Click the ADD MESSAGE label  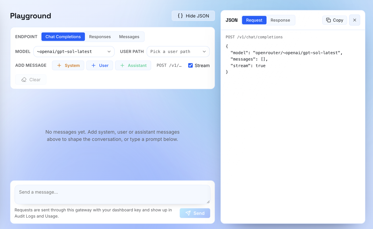(x=31, y=66)
